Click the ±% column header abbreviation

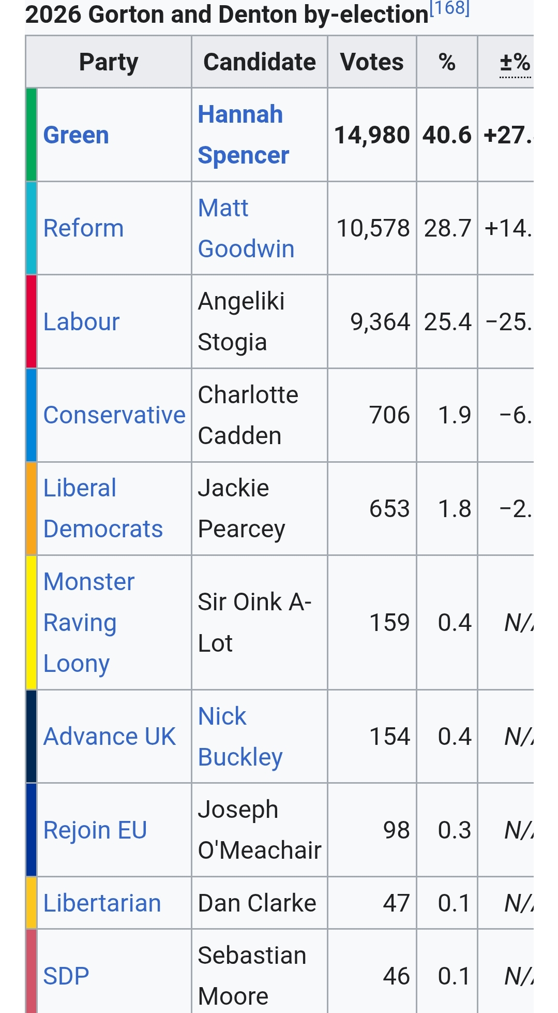tap(515, 63)
